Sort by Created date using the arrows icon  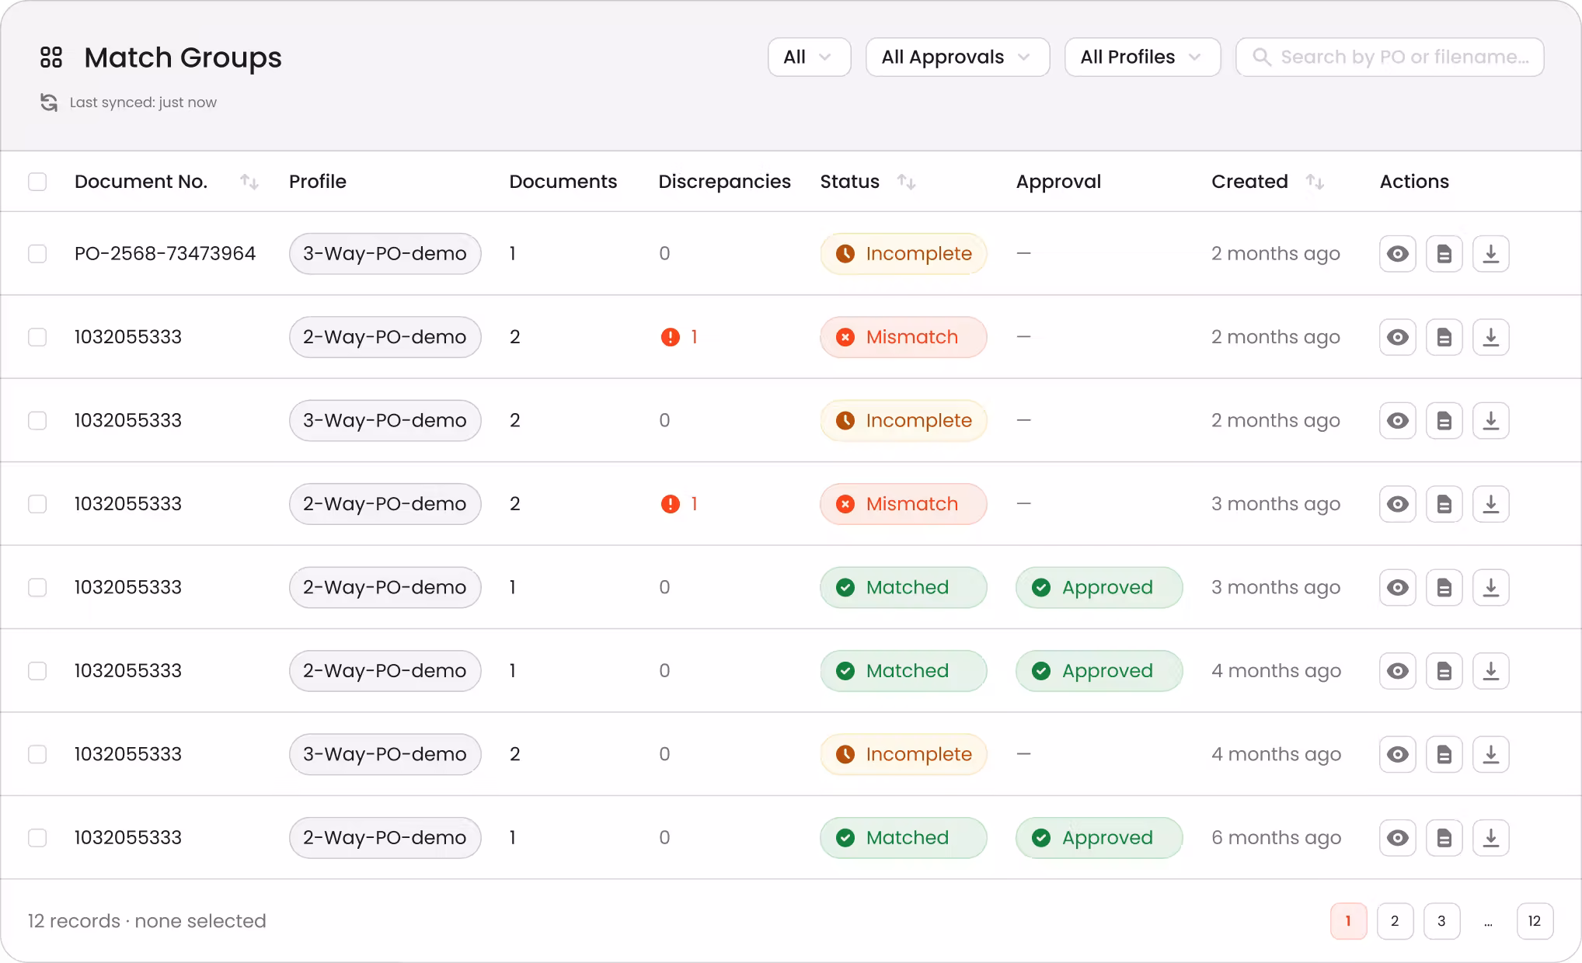1315,182
